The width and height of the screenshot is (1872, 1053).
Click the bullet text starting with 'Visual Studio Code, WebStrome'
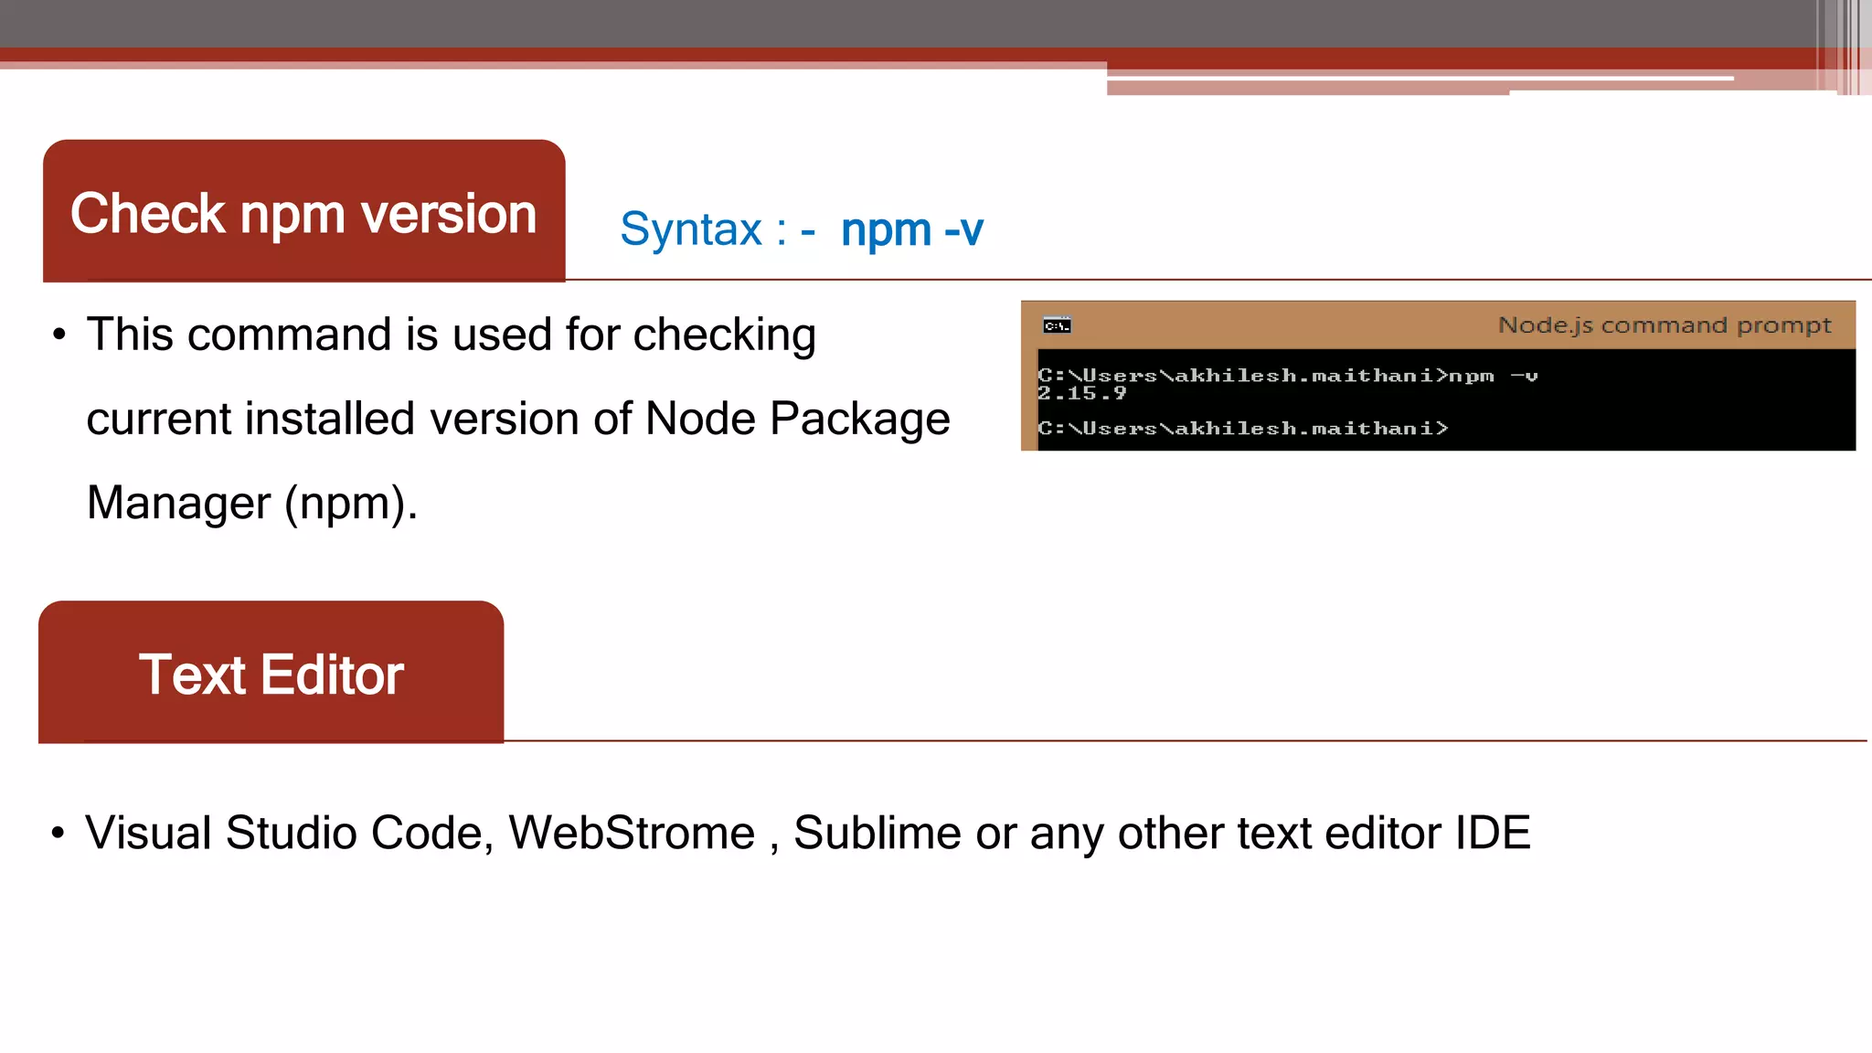[808, 833]
